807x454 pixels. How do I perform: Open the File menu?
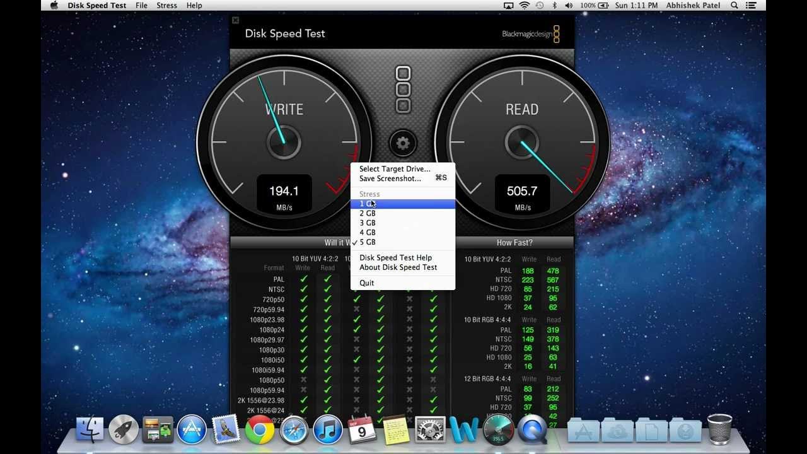[x=141, y=6]
